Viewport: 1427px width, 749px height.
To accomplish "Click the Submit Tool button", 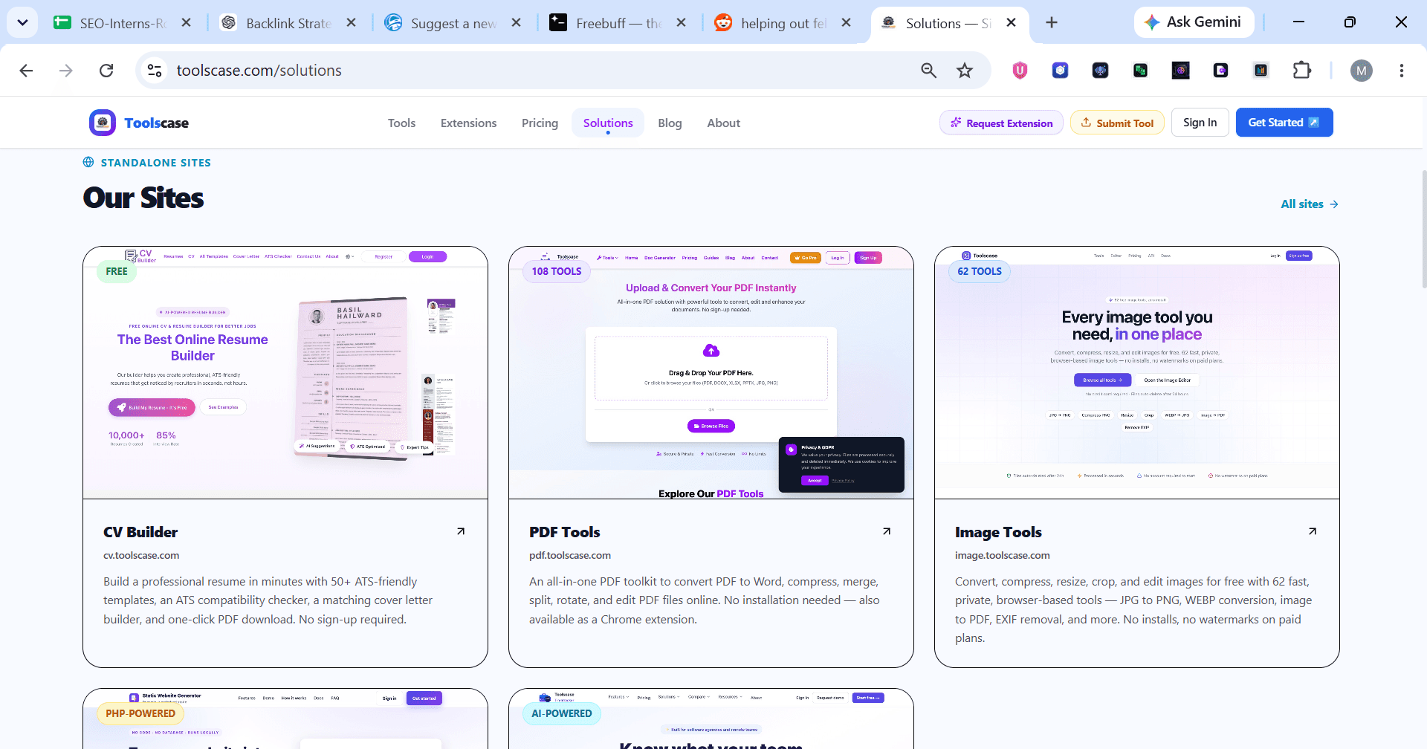I will coord(1117,123).
